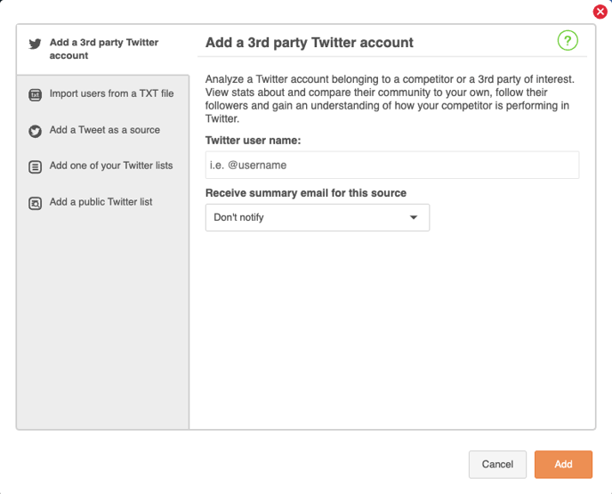Click the Cancel button
The width and height of the screenshot is (612, 494).
497,465
